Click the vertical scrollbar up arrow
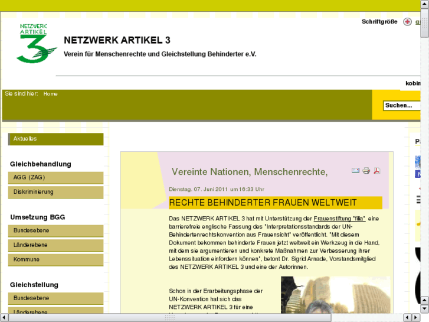Screen dimensions: 429x322 click(424, 4)
